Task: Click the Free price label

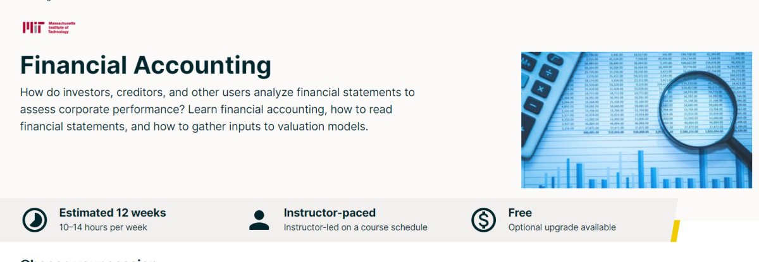Action: [x=520, y=213]
